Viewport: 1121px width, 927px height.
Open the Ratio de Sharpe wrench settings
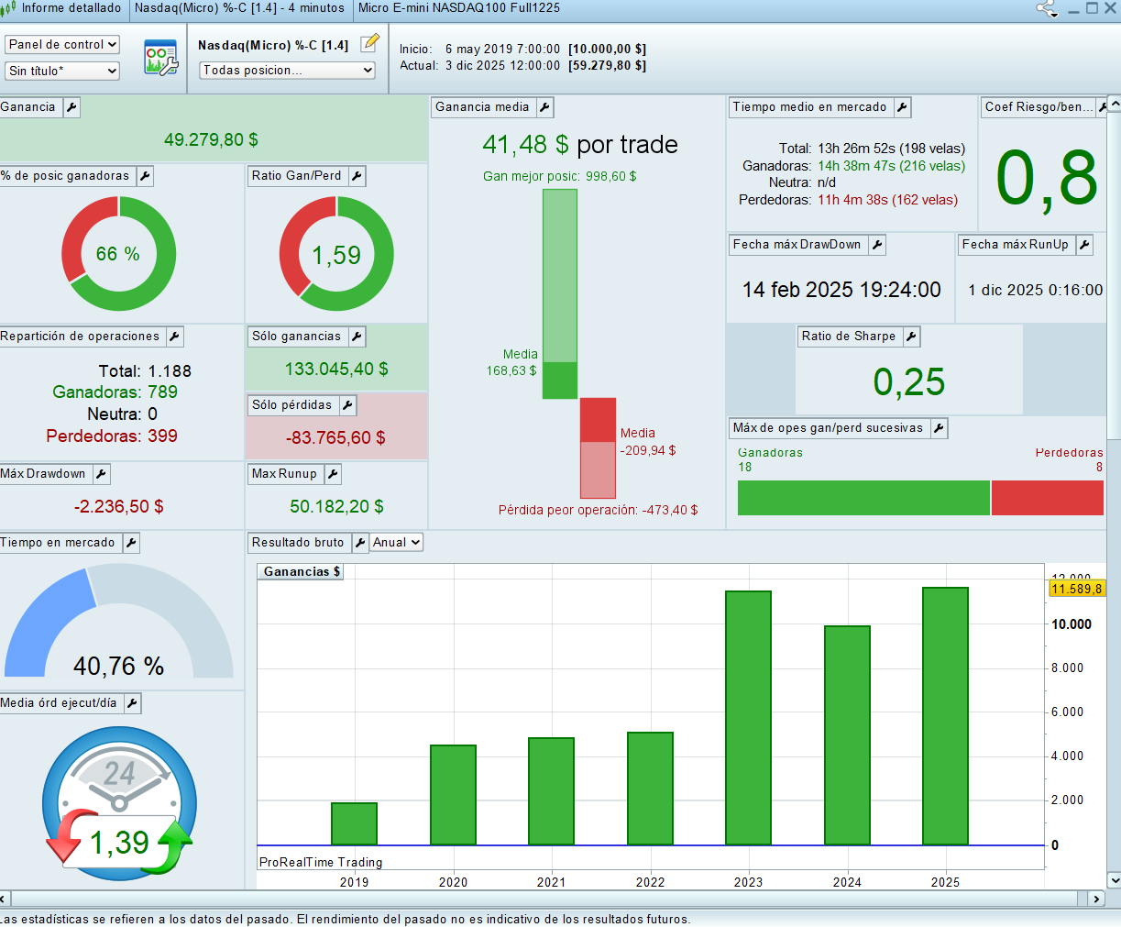(x=911, y=337)
